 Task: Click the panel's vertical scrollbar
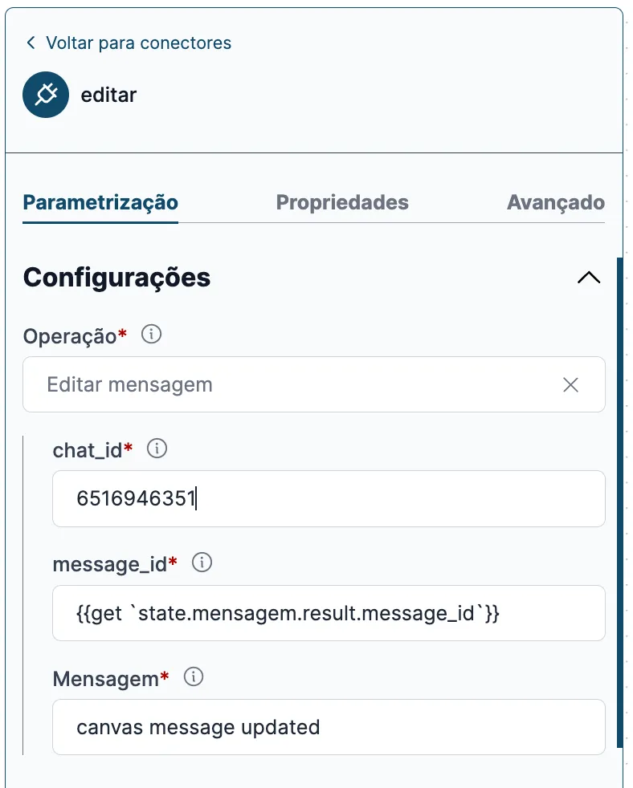point(619,502)
